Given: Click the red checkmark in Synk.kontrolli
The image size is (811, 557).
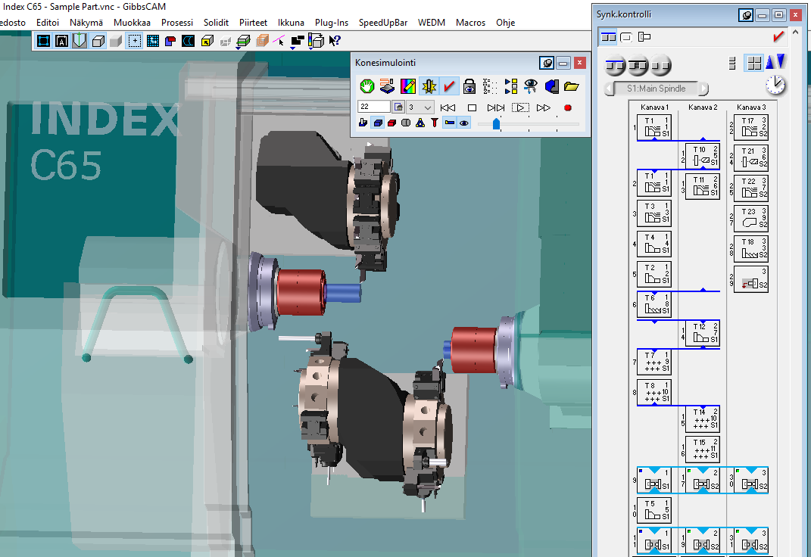Looking at the screenshot, I should point(778,36).
